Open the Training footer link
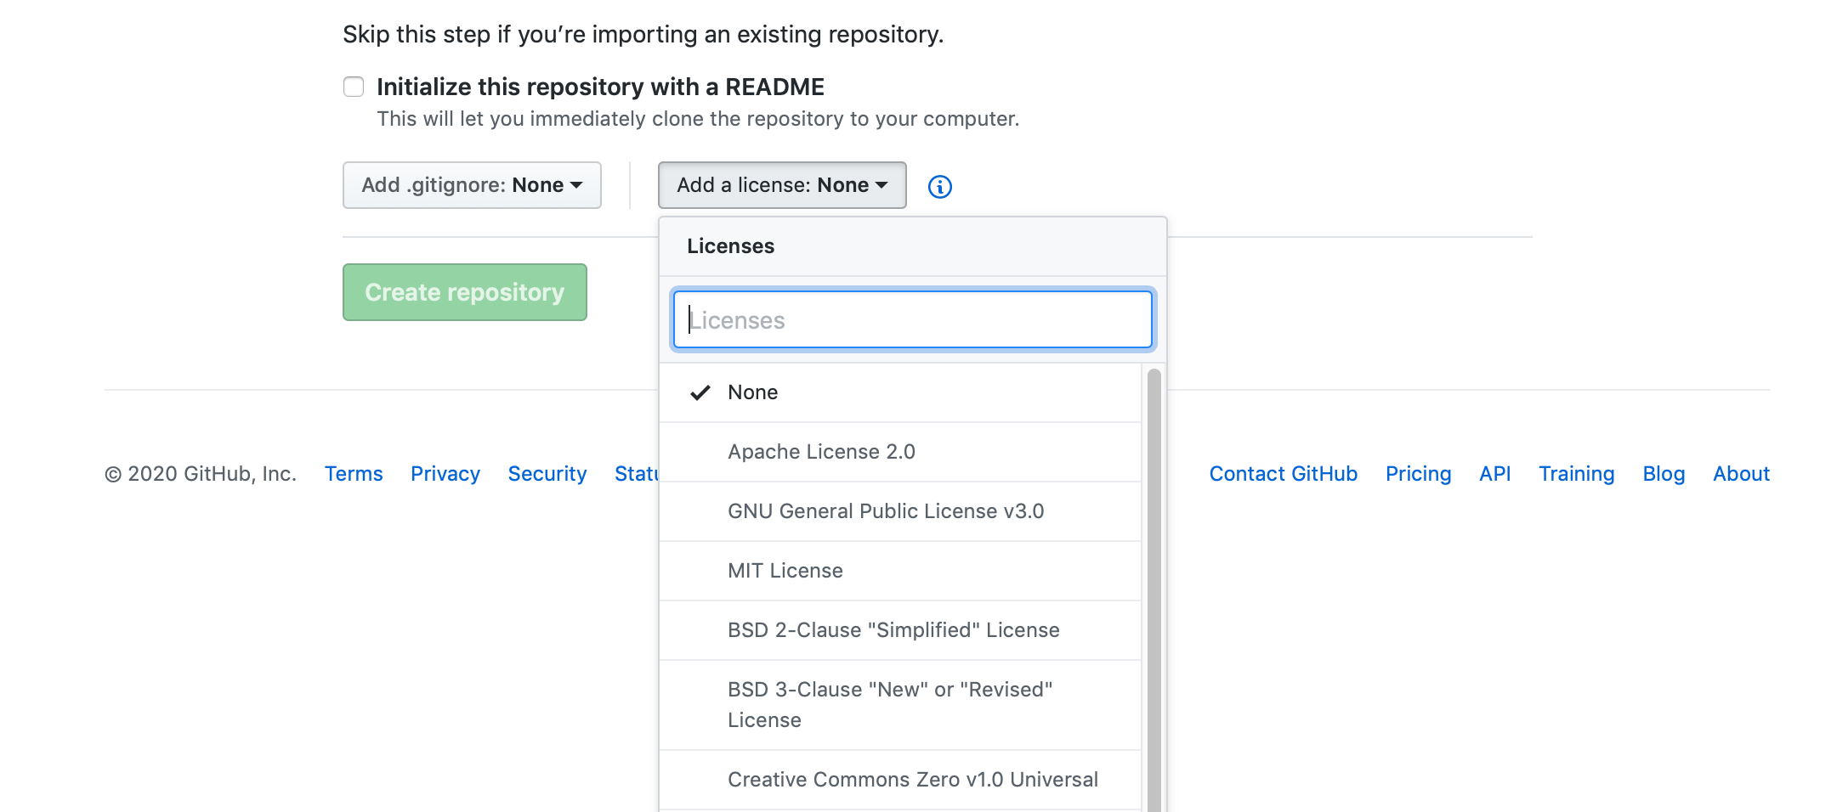This screenshot has width=1848, height=812. point(1577,474)
